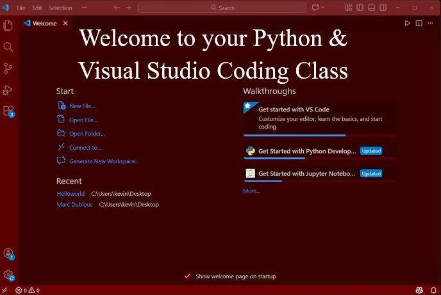The height and width of the screenshot is (295, 441).
Task: Show errors and warnings count in status bar
Action: tap(28, 291)
